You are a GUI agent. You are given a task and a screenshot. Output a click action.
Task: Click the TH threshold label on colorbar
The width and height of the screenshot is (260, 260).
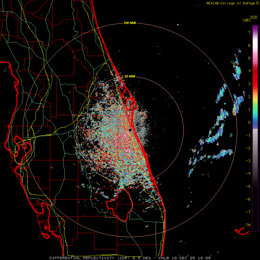(248, 225)
